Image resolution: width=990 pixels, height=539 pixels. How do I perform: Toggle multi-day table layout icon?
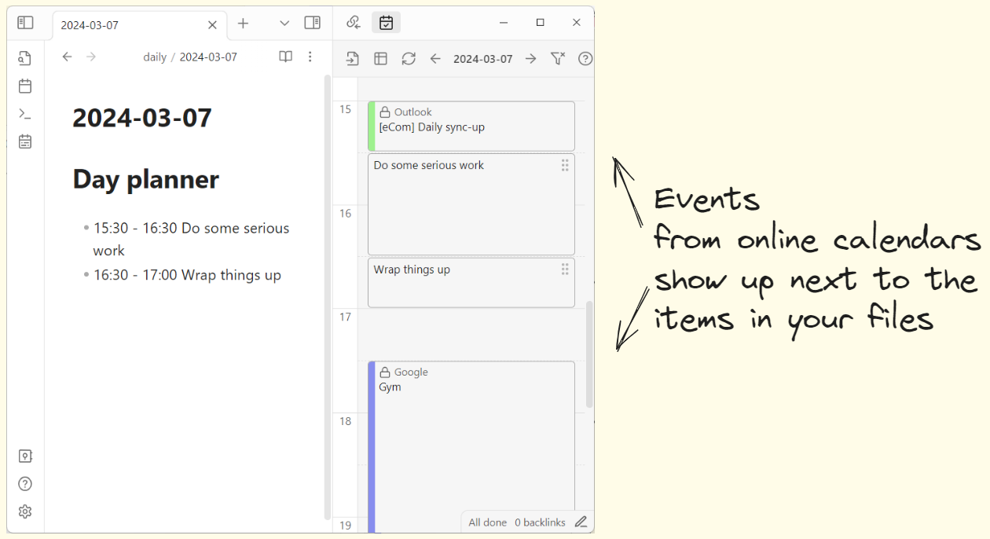click(x=380, y=59)
